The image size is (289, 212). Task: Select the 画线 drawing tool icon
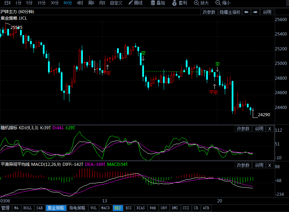pos(135,3)
